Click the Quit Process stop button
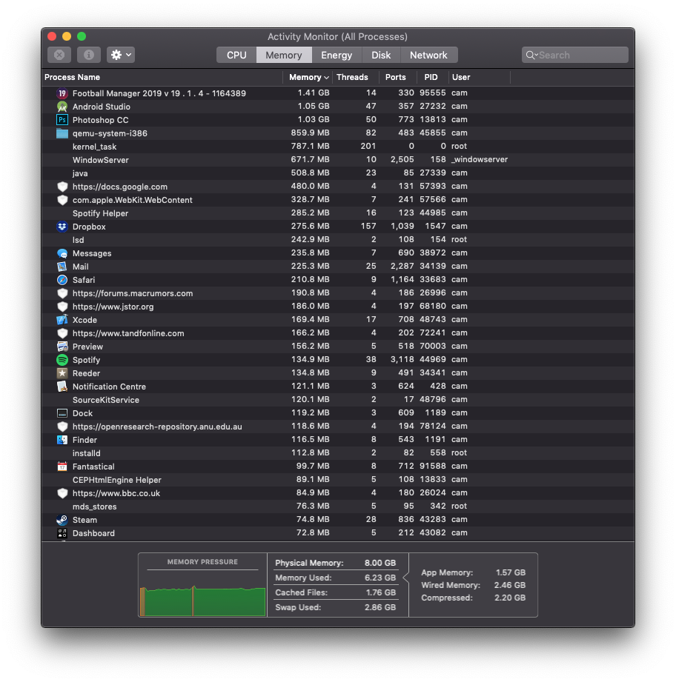Viewport: 676px width, 682px height. [x=59, y=55]
